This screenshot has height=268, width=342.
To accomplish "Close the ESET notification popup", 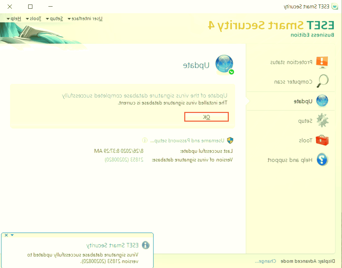I will tap(6, 235).
